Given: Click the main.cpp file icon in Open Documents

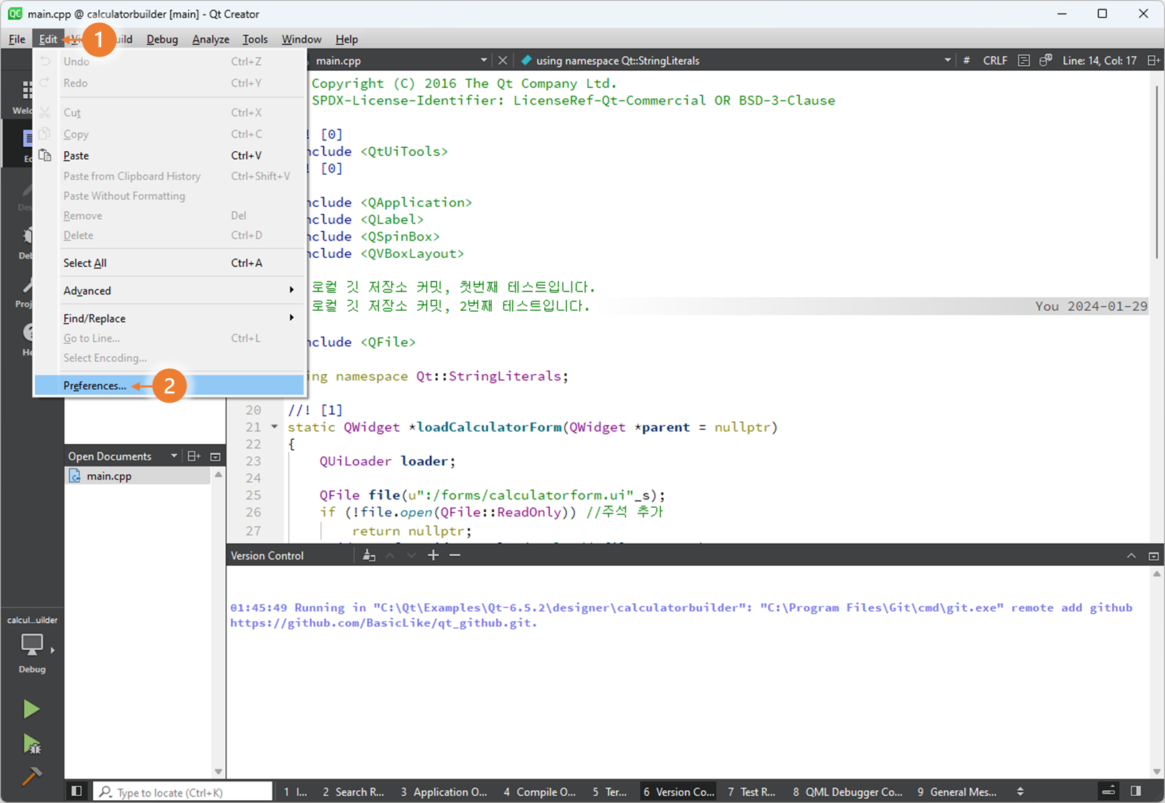Looking at the screenshot, I should point(75,476).
